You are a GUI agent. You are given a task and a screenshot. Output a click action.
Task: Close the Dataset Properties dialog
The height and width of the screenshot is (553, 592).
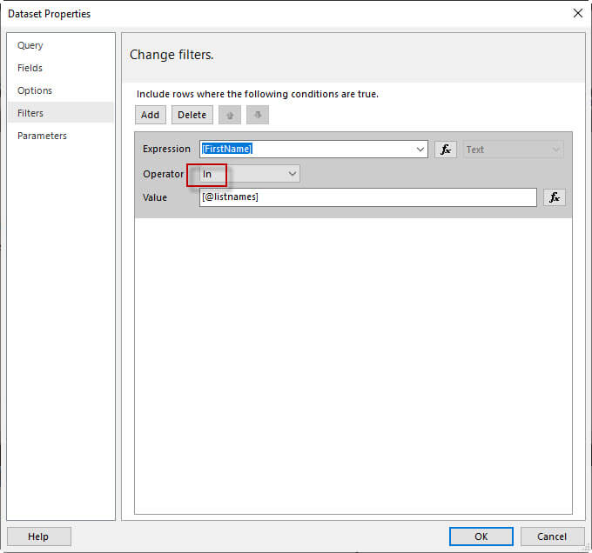pos(578,14)
